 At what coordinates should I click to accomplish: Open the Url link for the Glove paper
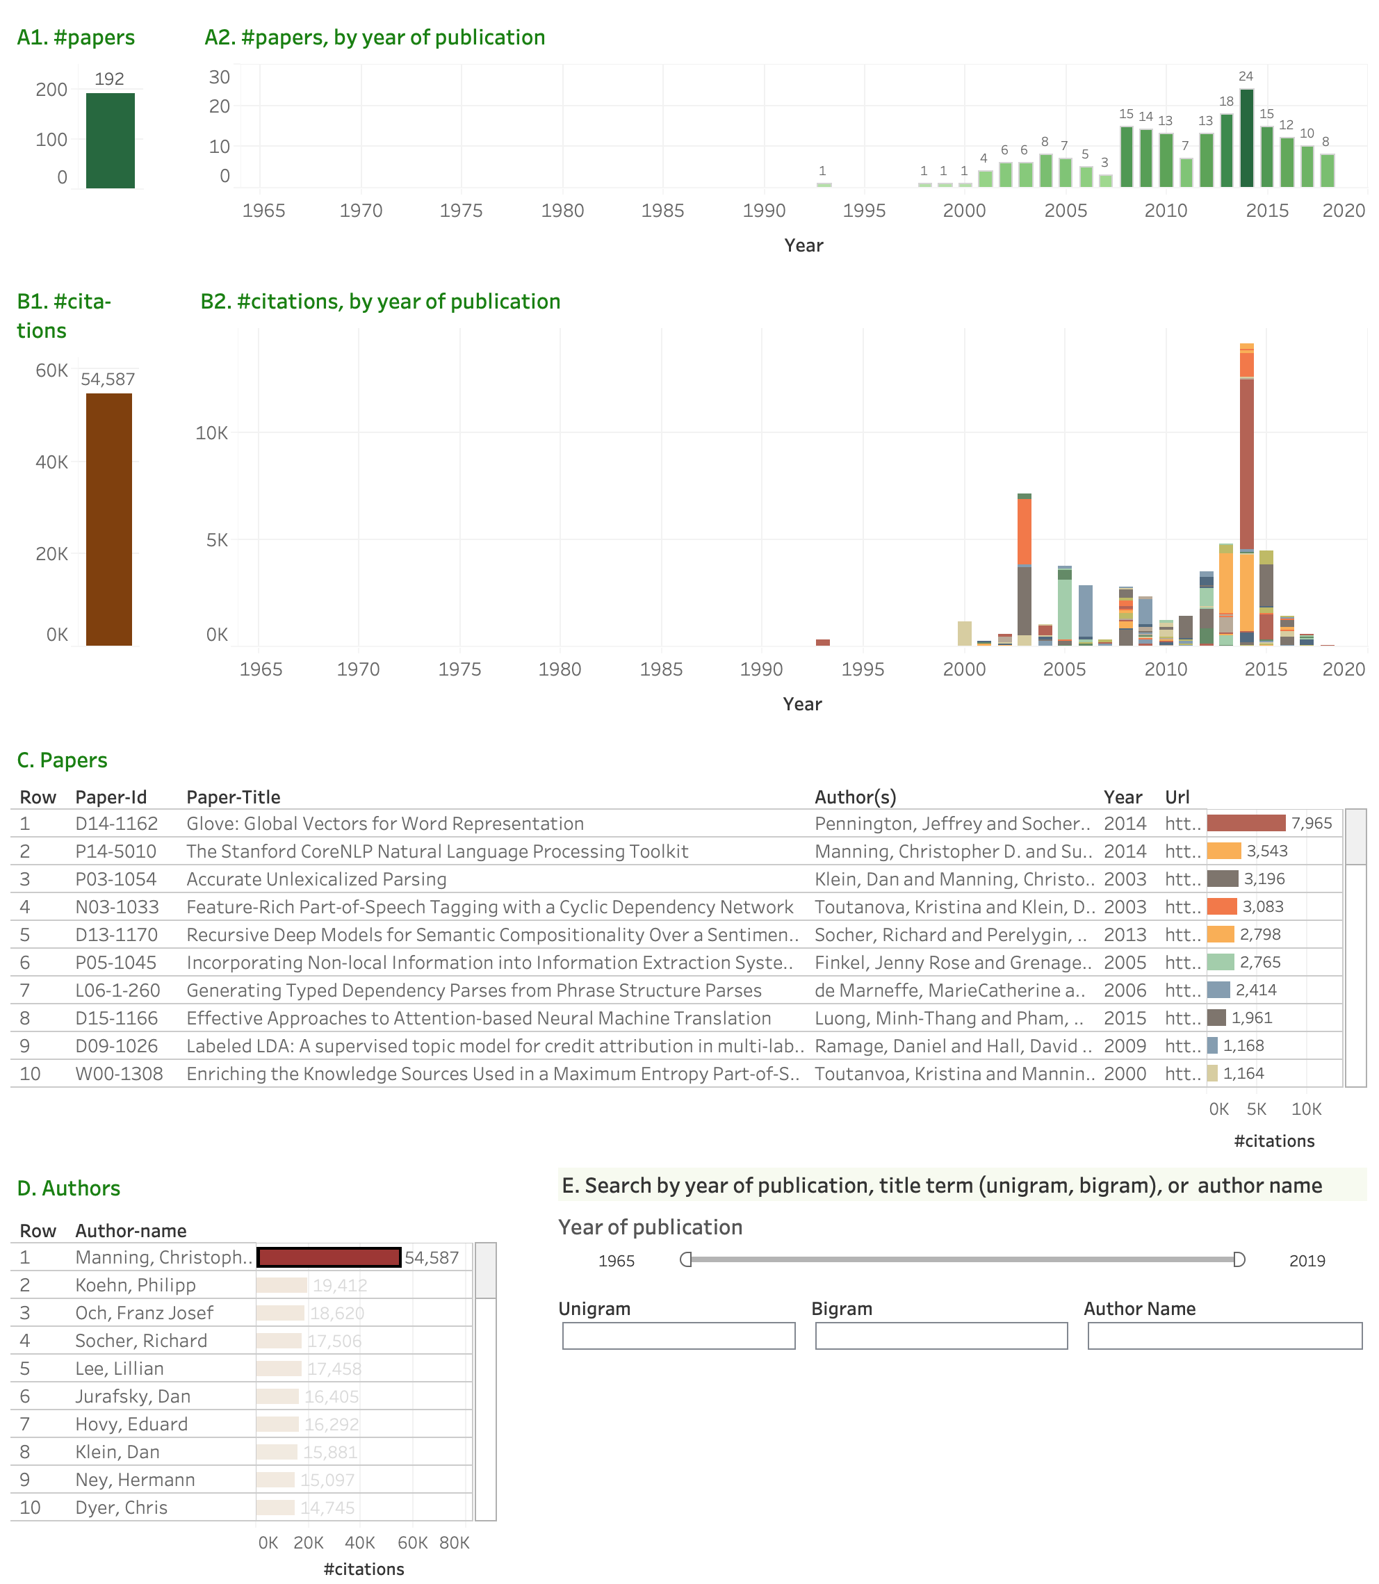pos(1182,824)
